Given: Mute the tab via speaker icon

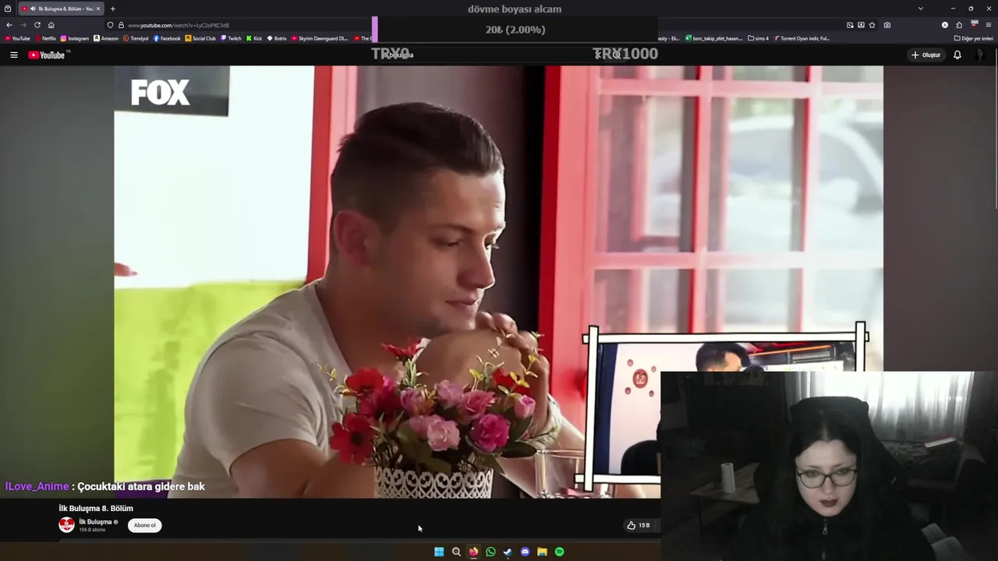Looking at the screenshot, I should pos(33,9).
